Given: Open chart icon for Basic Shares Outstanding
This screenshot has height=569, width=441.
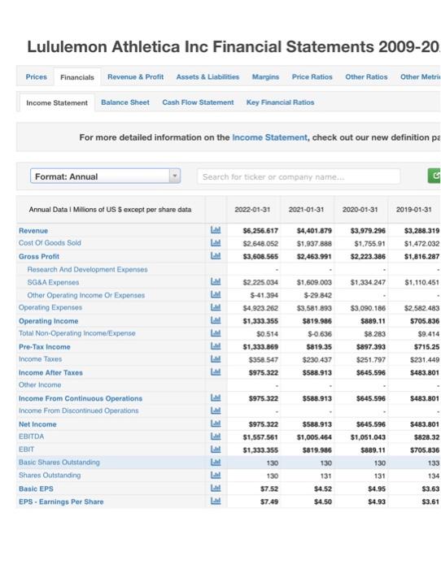Looking at the screenshot, I should [x=216, y=463].
